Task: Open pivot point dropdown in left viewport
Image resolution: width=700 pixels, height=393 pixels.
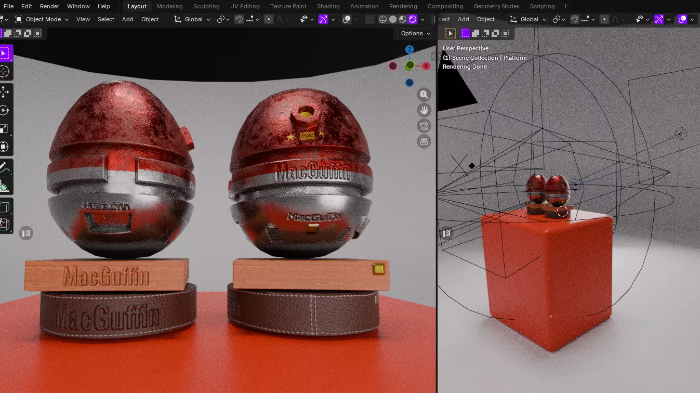Action: pos(223,19)
